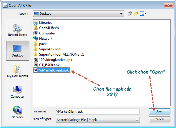Select the 100videogiaotiep.apk file
The image size is (176, 128).
(53, 60)
